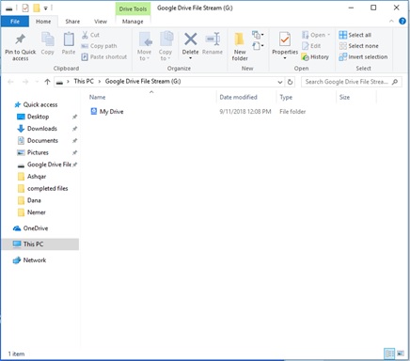Collapse the ribbon with the chevron
The image size is (410, 361).
(x=391, y=21)
